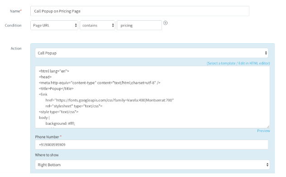Click the 'background: #fff;' code line
The width and height of the screenshot is (286, 177).
point(60,123)
